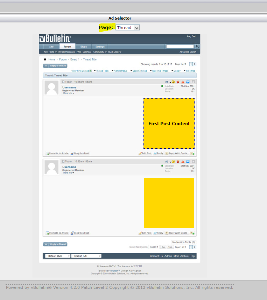This screenshot has height=300, width=267.
Task: Click the yellow reputation icon on post #1
Action: point(173,82)
